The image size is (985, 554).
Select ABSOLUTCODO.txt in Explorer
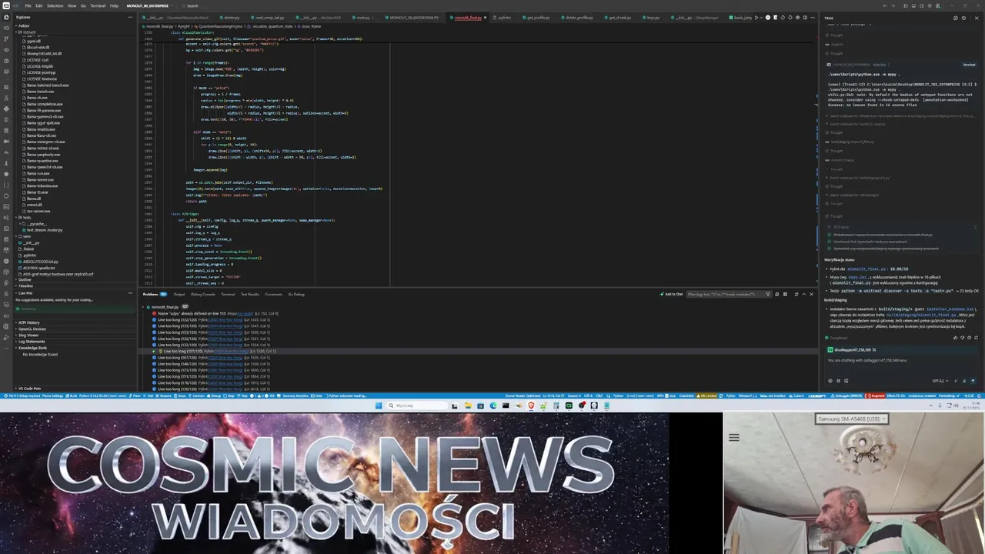pos(40,262)
